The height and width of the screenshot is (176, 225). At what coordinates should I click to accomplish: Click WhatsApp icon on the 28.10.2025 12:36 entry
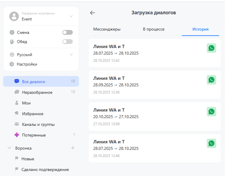211,80
